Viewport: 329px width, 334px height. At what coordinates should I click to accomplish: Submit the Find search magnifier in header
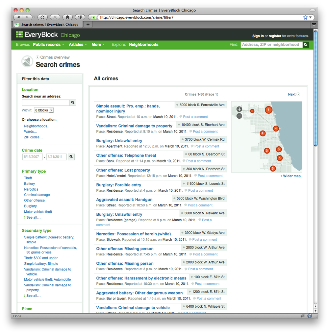pos(306,44)
